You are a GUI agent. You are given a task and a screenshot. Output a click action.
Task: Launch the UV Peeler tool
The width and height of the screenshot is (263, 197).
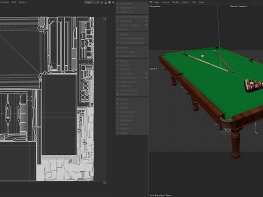click(131, 34)
